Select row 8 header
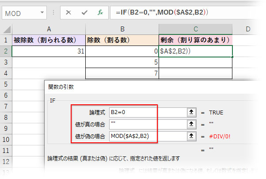266x179 pixels. tap(6, 118)
